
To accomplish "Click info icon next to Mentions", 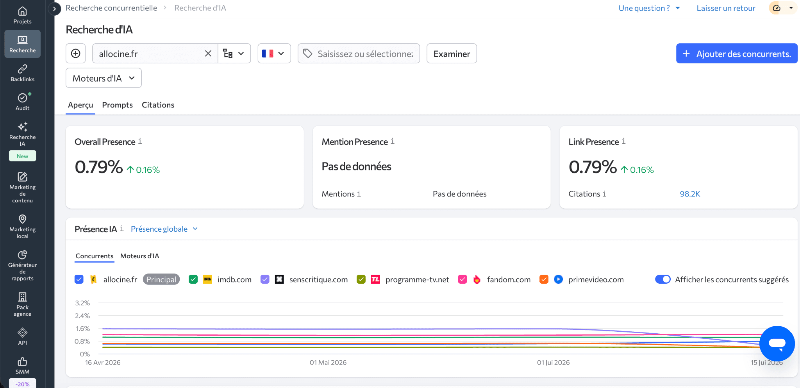I will tap(359, 194).
